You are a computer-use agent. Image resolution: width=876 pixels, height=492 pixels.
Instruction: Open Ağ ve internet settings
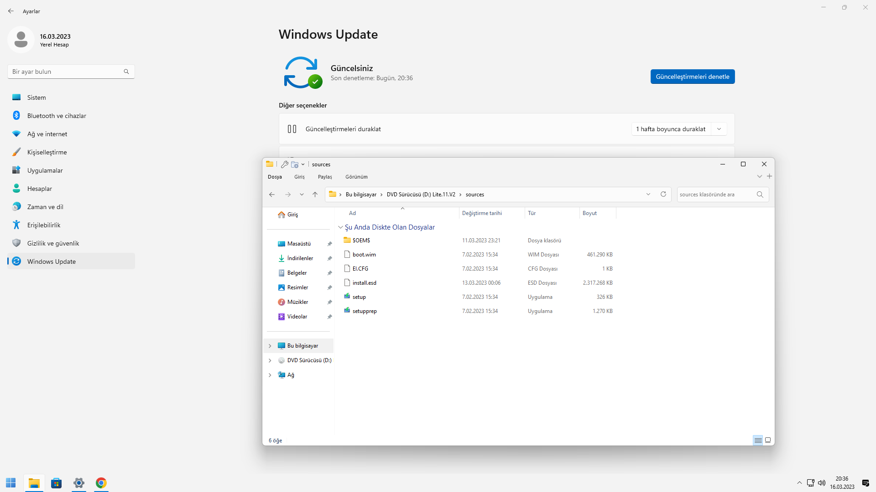click(x=71, y=134)
